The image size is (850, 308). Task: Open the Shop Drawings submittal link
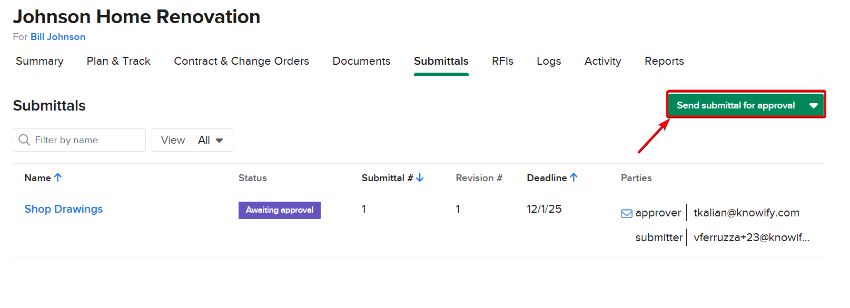coord(64,209)
